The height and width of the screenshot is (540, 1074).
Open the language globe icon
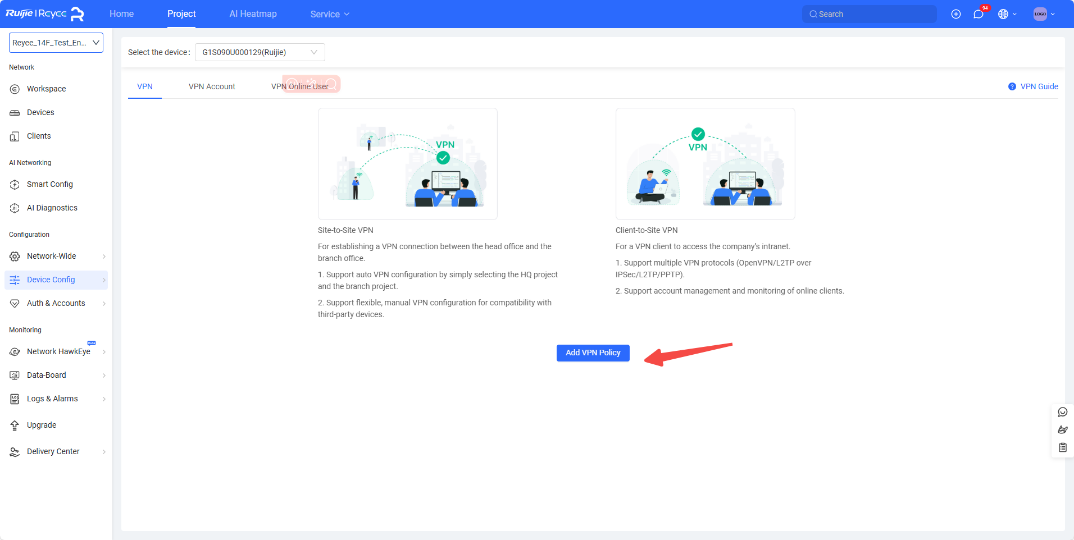[1003, 14]
